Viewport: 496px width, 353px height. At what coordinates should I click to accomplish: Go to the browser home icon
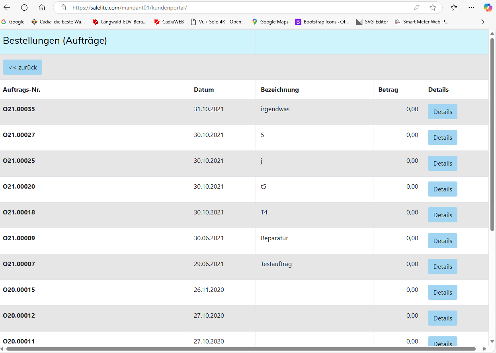click(x=42, y=8)
